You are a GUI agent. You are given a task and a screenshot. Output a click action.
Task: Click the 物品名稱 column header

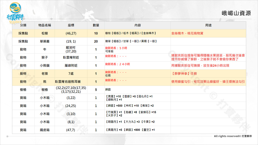pyautogui.click(x=45, y=25)
